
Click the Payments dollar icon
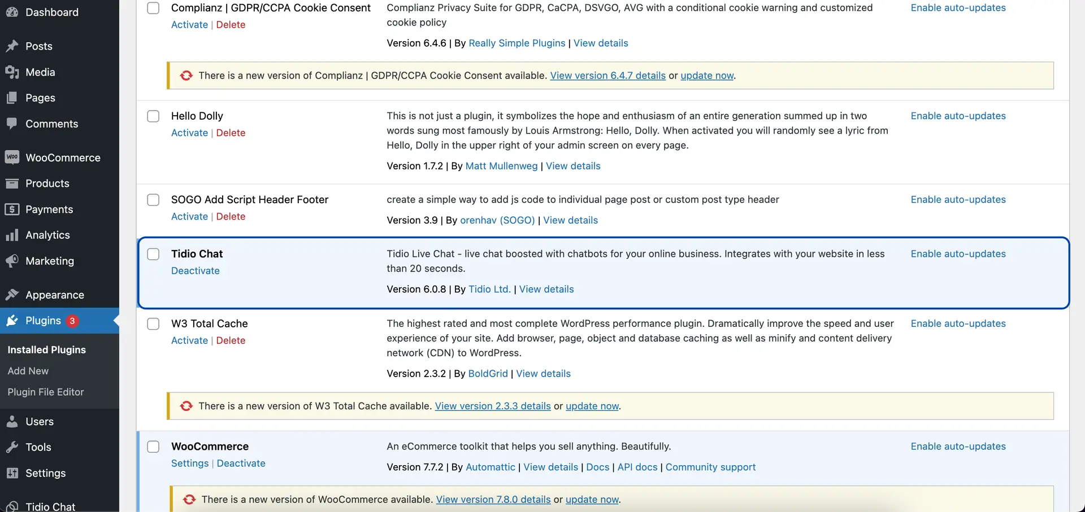12,209
